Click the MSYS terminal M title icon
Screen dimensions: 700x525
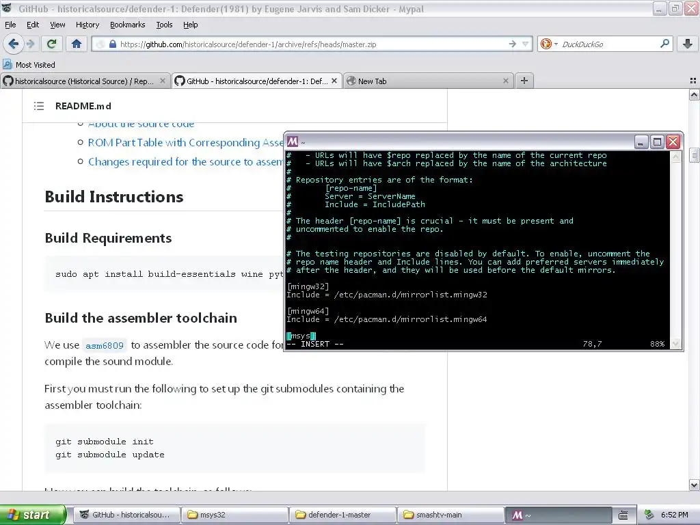293,142
